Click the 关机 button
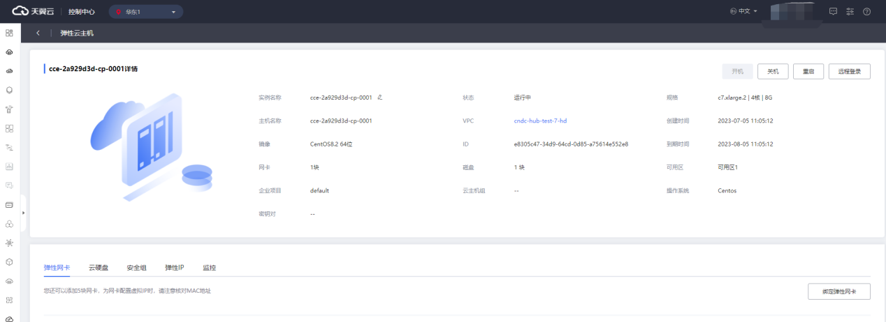This screenshot has height=322, width=886. [773, 71]
